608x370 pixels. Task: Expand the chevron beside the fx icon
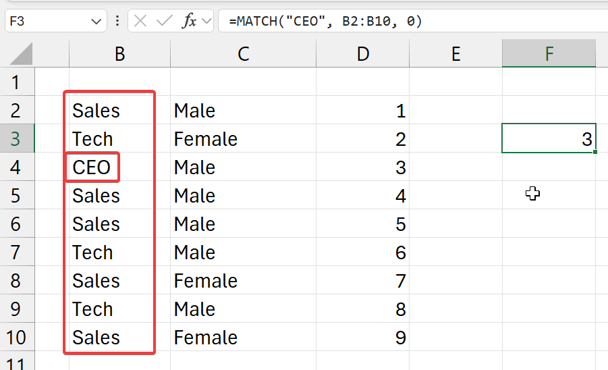(206, 21)
